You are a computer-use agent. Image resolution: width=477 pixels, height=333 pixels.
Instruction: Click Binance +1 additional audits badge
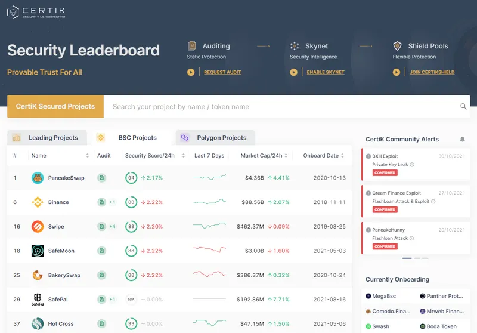click(112, 202)
